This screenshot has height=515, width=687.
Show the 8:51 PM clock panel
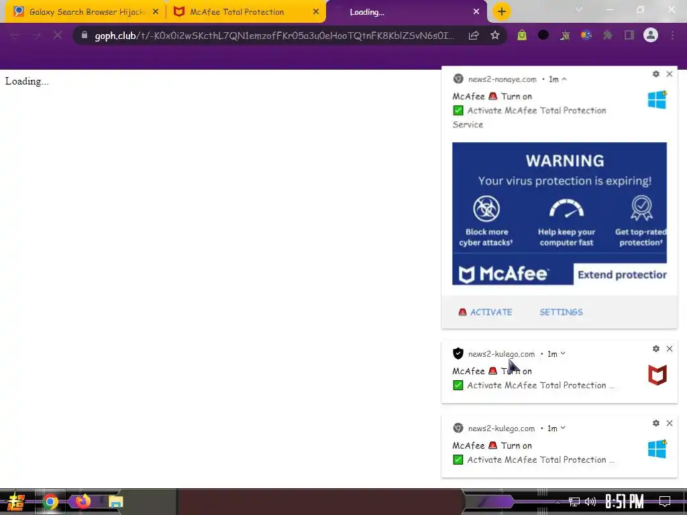click(x=625, y=502)
